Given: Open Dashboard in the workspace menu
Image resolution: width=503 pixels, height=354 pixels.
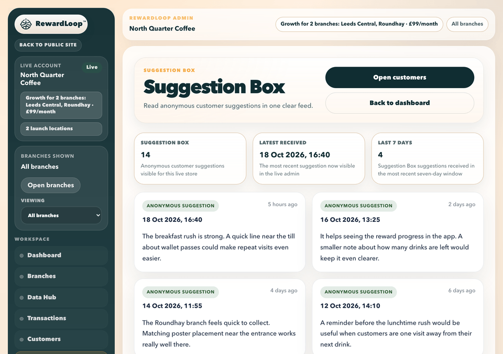Looking at the screenshot, I should (61, 255).
